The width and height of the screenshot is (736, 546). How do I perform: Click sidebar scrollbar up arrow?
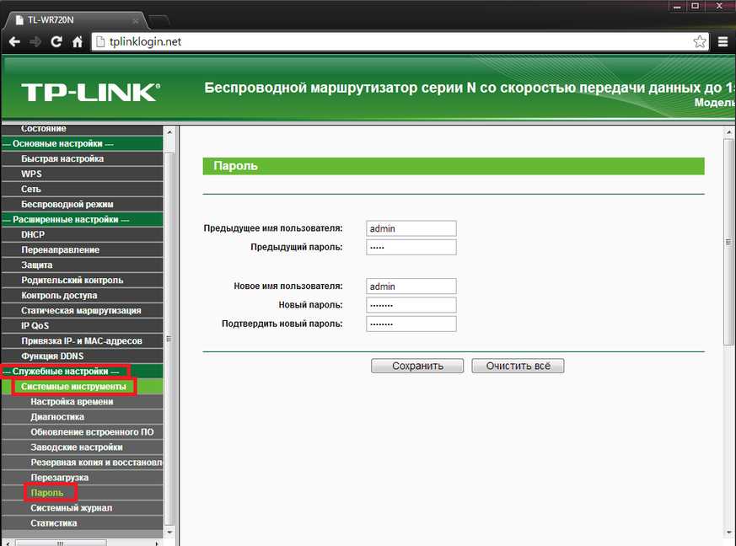169,132
